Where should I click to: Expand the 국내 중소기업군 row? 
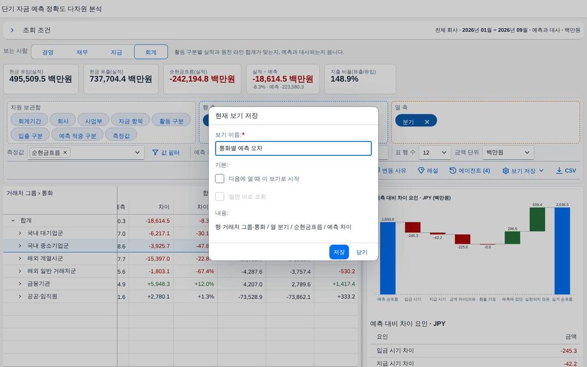(20, 246)
